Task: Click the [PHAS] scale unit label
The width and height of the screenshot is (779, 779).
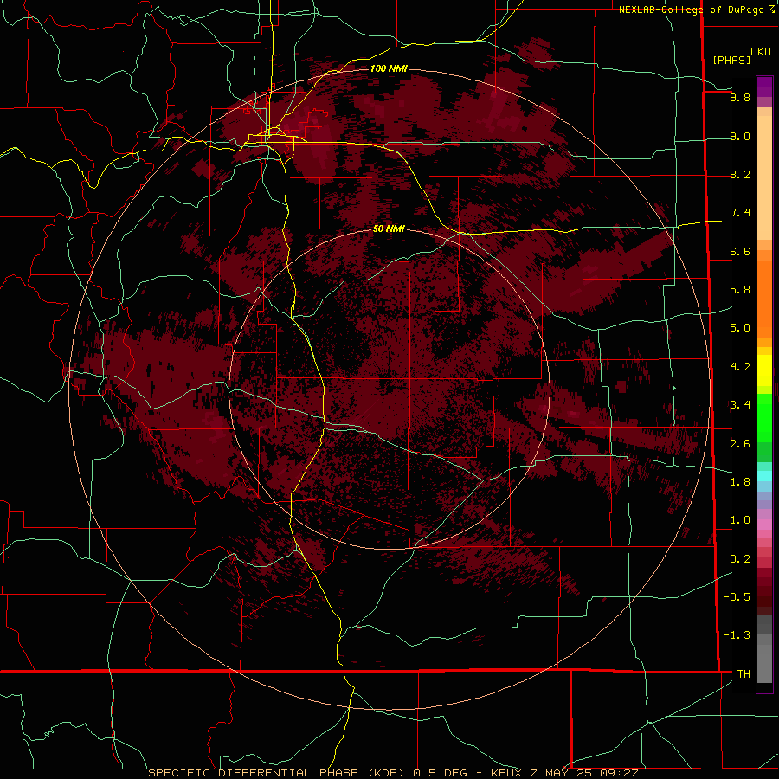Action: click(x=731, y=60)
